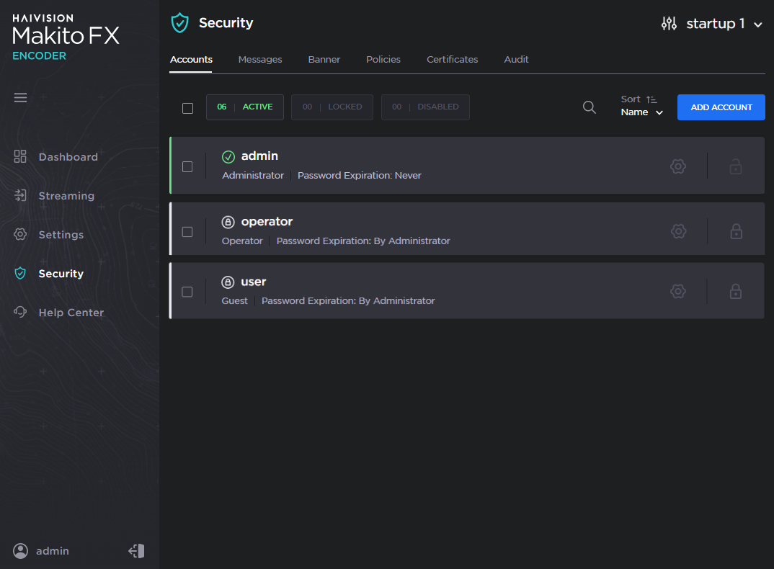Check the select-all accounts checkbox
Image resolution: width=774 pixels, height=569 pixels.
pyautogui.click(x=187, y=108)
